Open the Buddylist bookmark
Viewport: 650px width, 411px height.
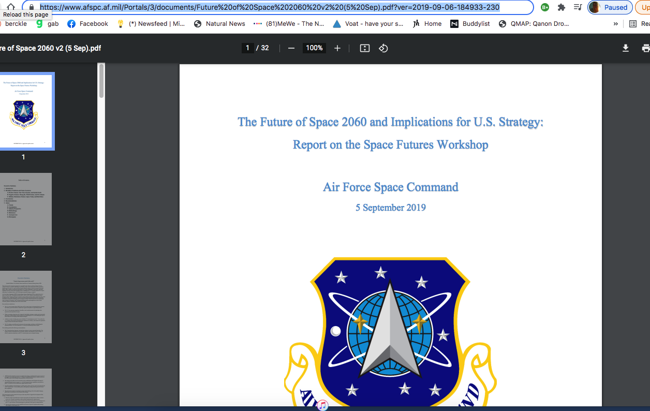click(x=470, y=24)
